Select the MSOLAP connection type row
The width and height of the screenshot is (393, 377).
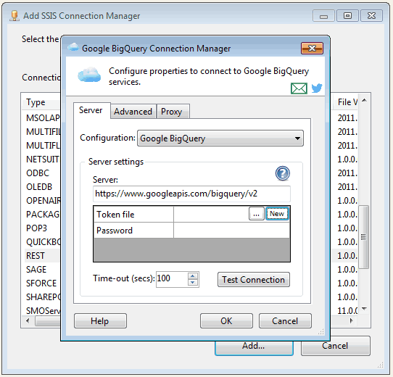coord(42,117)
